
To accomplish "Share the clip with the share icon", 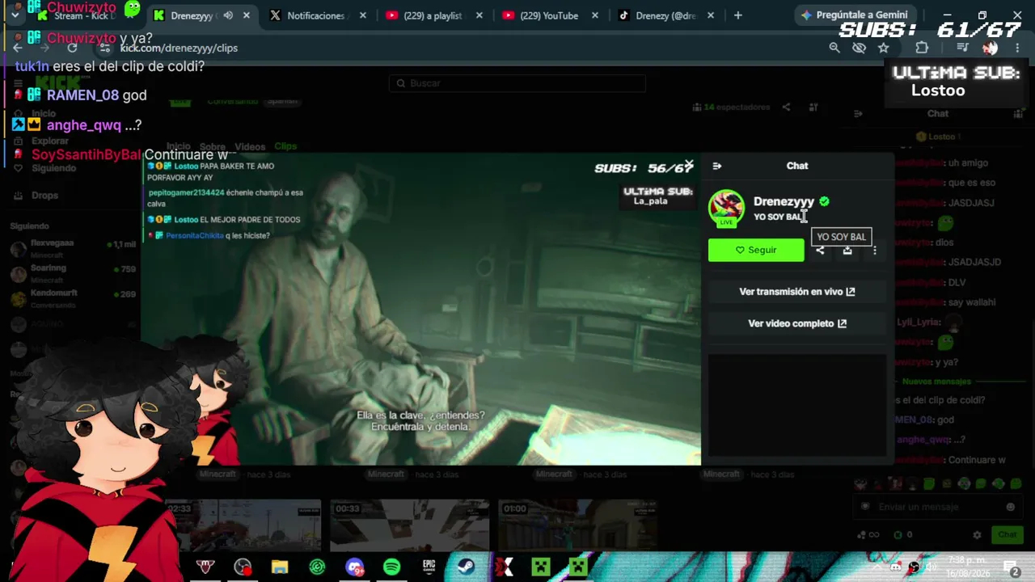I will click(820, 251).
